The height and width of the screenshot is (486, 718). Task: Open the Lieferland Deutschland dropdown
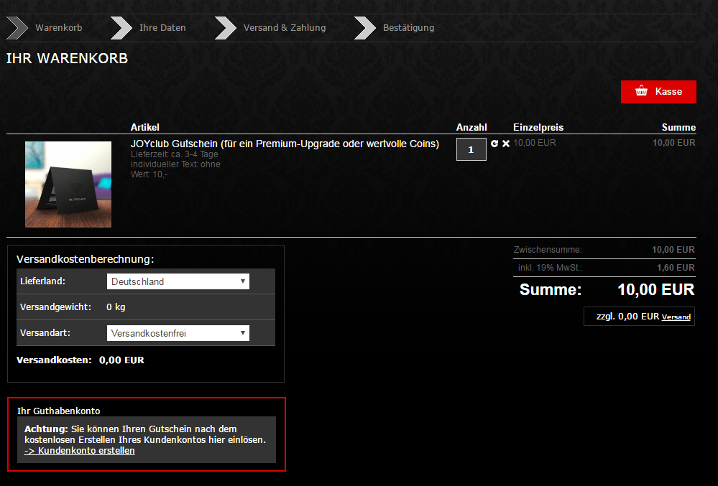click(x=178, y=281)
